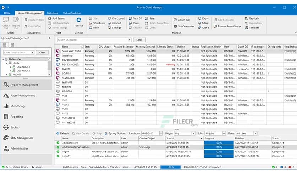Click the Create VM icon
Viewport: 297px width, 172px height.
(6, 23)
